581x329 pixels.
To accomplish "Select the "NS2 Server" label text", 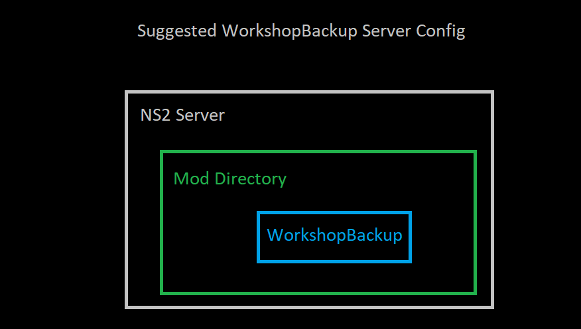I will click(x=182, y=115).
